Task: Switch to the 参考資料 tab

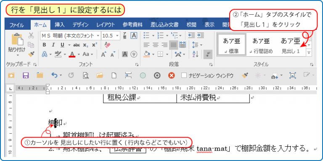Action: (132, 25)
